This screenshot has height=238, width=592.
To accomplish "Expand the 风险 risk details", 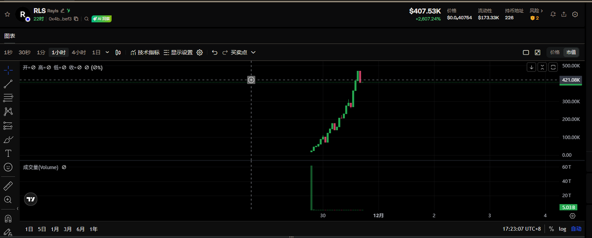I will pyautogui.click(x=537, y=10).
